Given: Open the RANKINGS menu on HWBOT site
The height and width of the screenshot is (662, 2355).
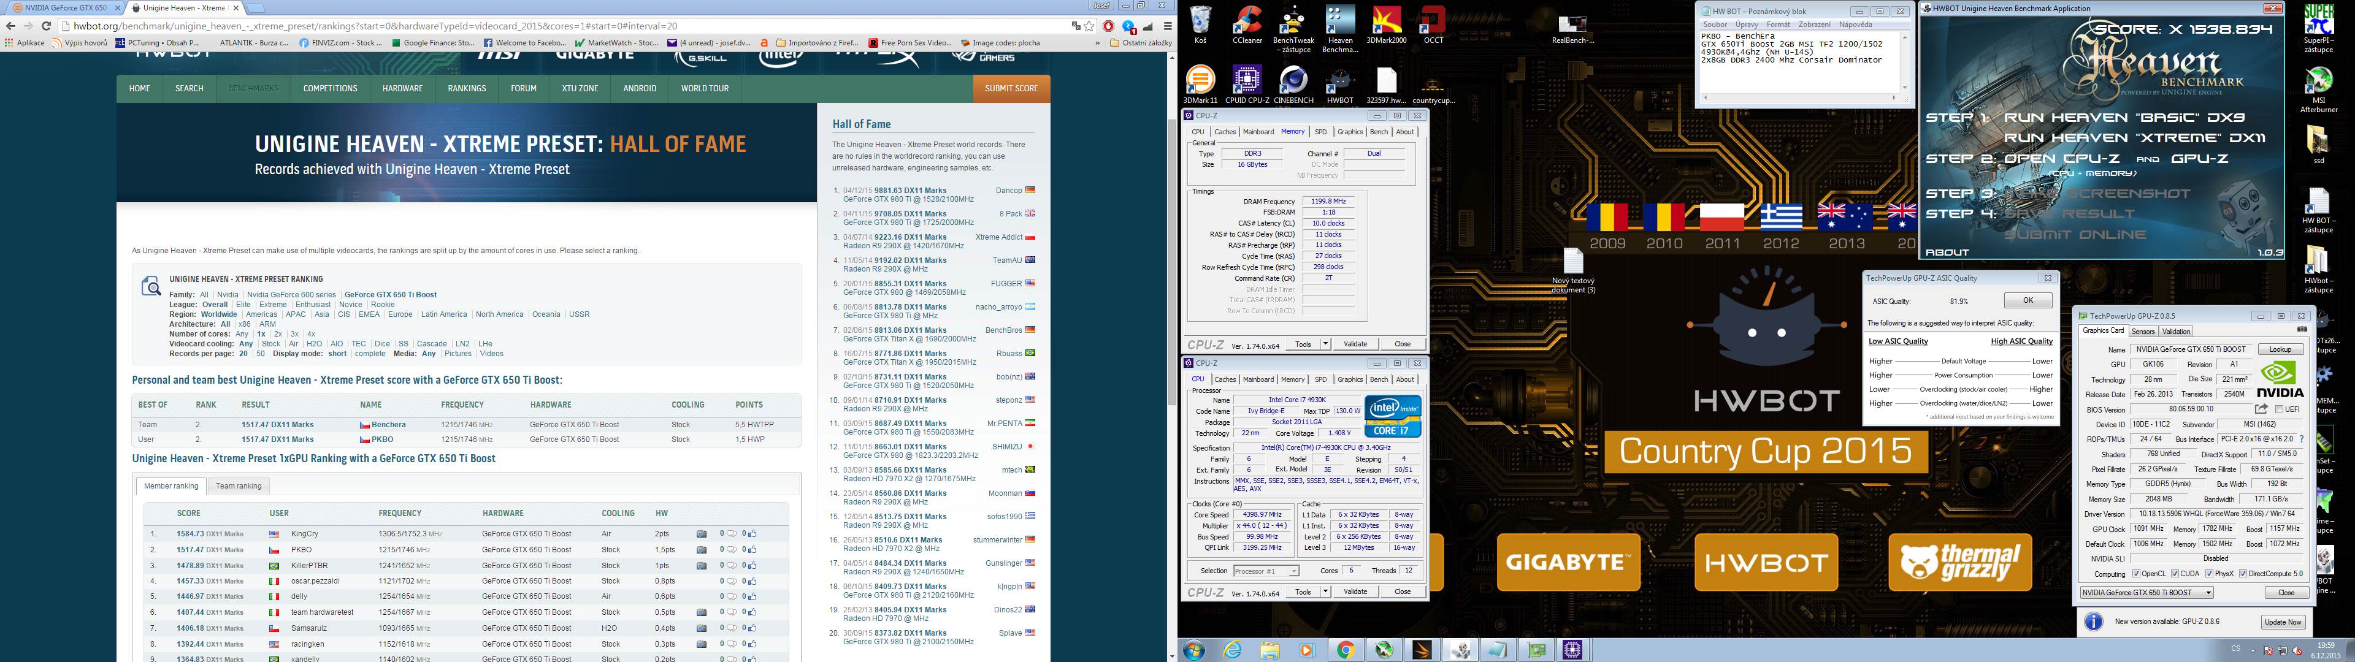Looking at the screenshot, I should (x=467, y=89).
